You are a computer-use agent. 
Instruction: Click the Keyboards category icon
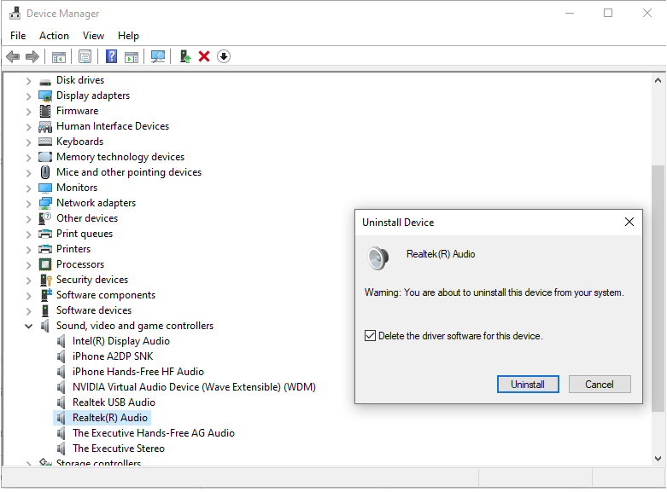pos(45,142)
